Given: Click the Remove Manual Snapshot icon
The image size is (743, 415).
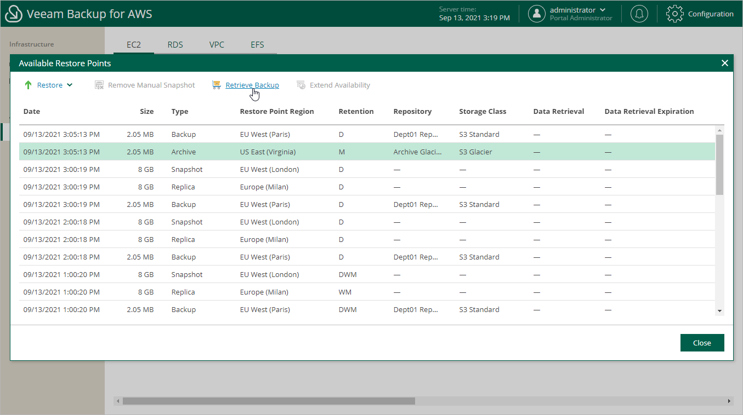Looking at the screenshot, I should pyautogui.click(x=99, y=85).
